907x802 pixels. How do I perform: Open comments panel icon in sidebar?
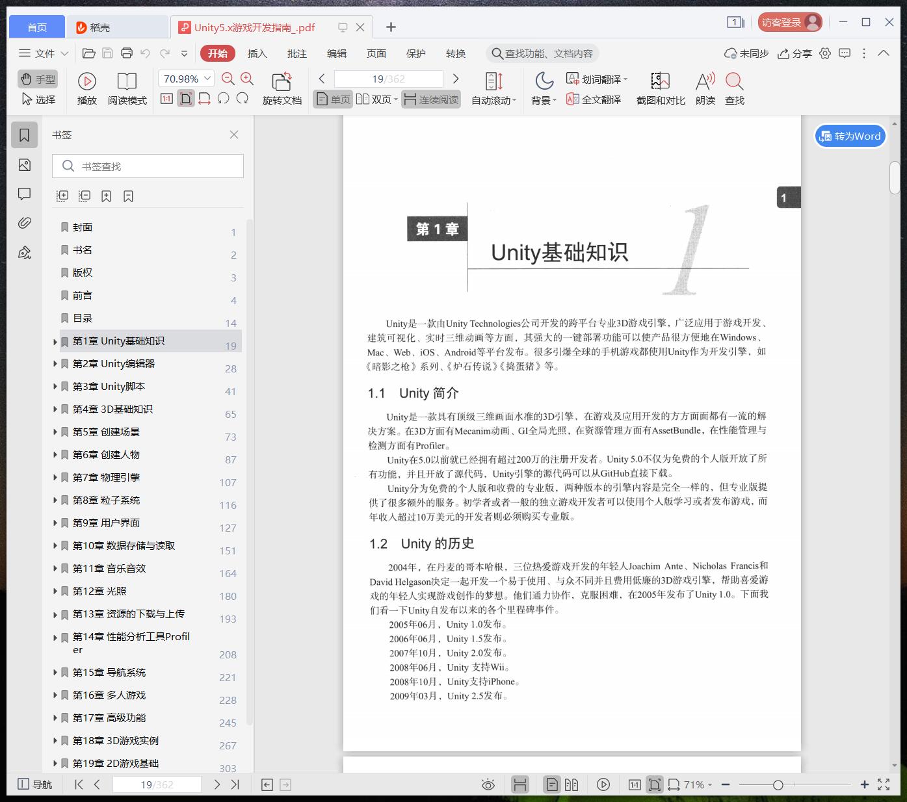(x=25, y=194)
